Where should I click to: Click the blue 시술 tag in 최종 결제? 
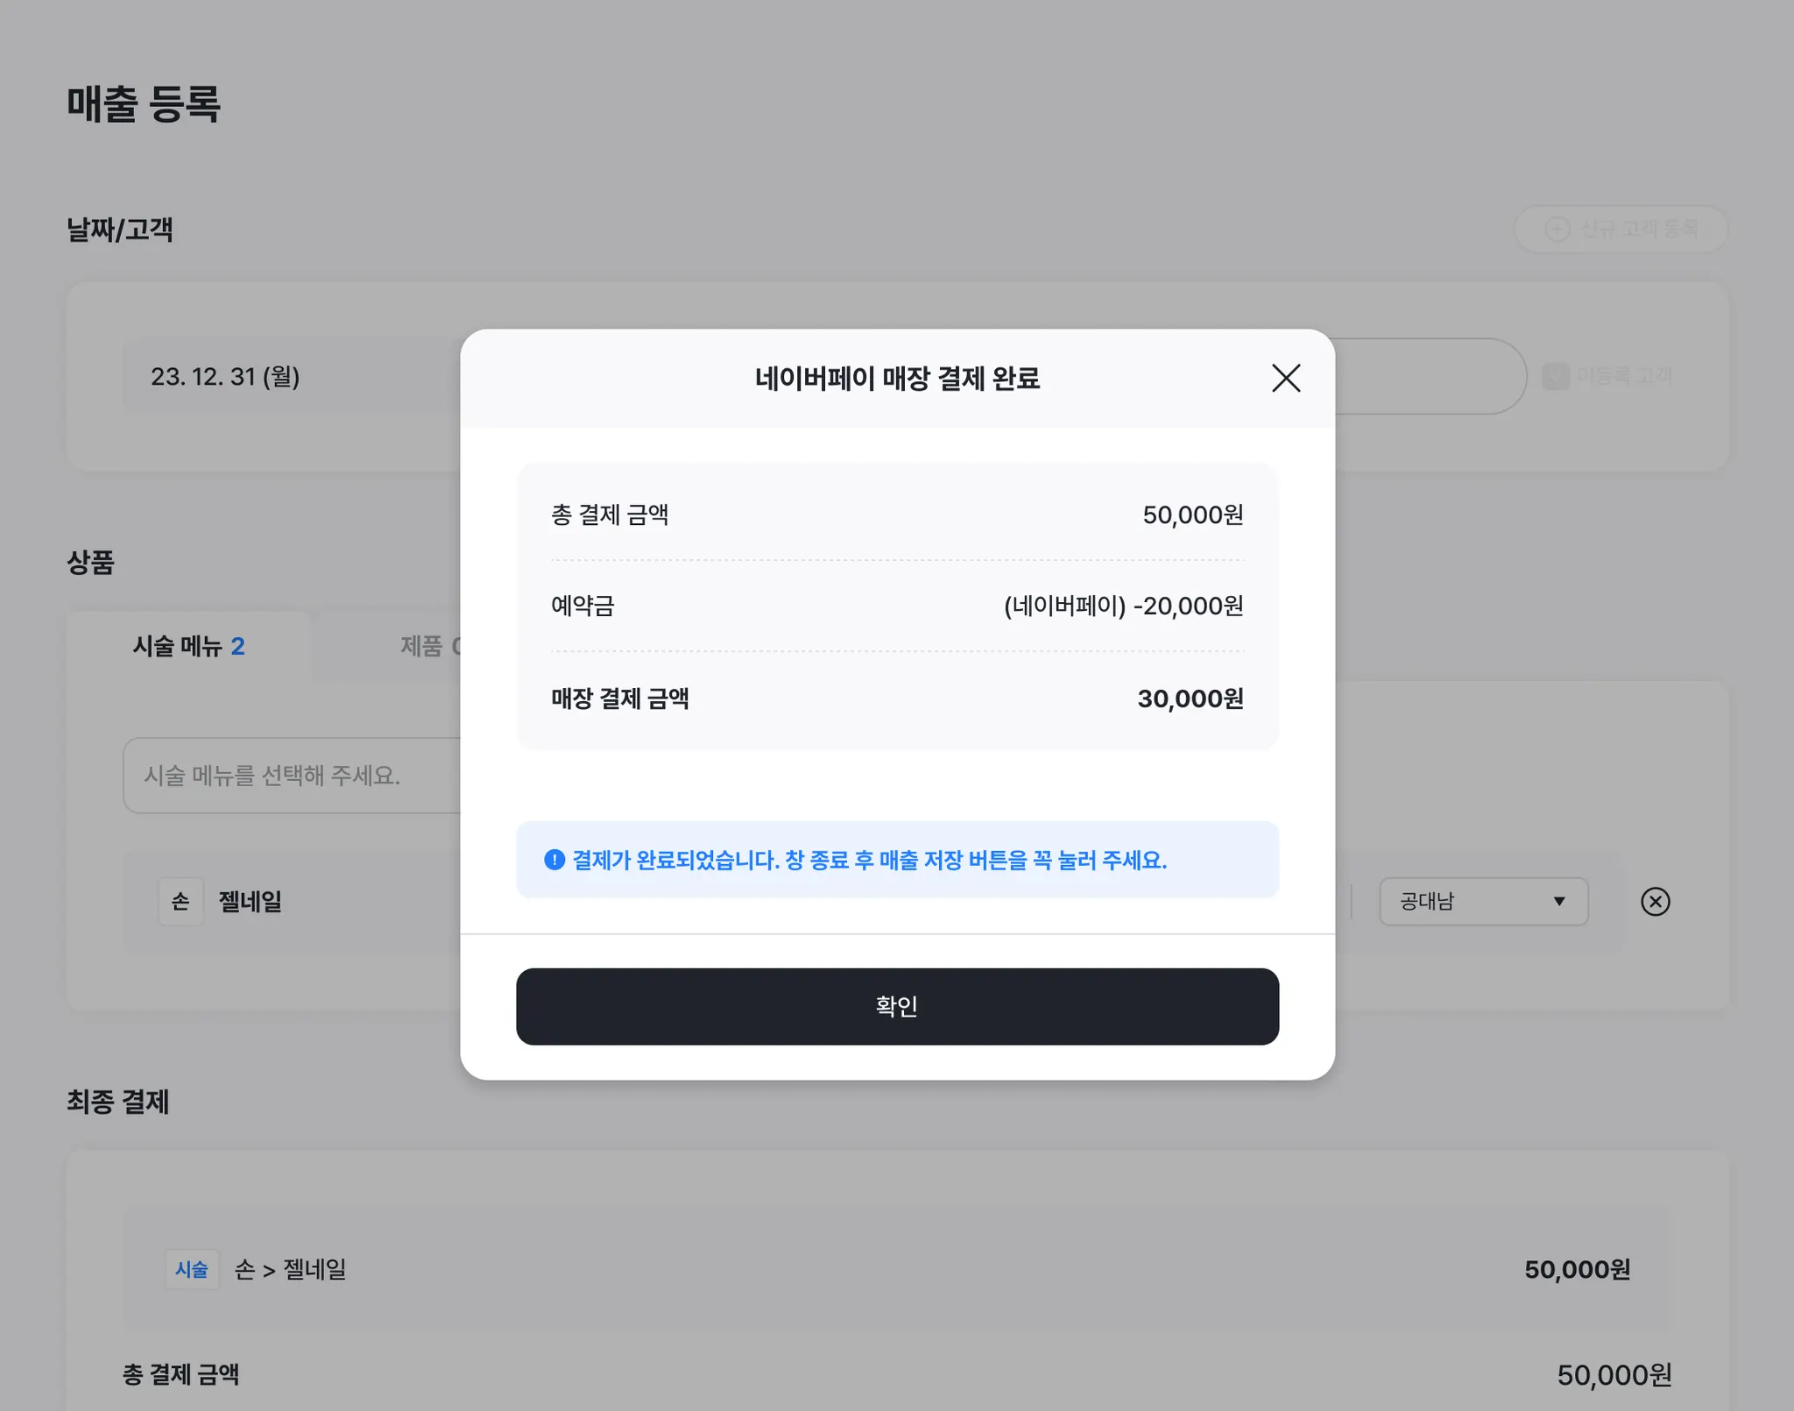192,1269
